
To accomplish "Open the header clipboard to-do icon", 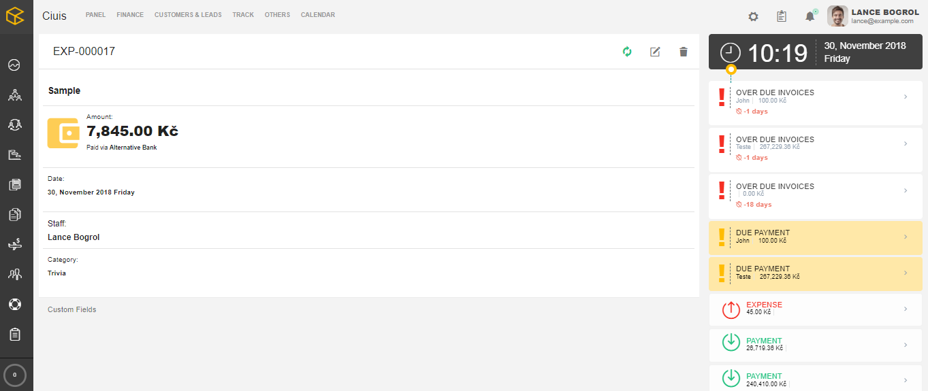I will pos(782,16).
